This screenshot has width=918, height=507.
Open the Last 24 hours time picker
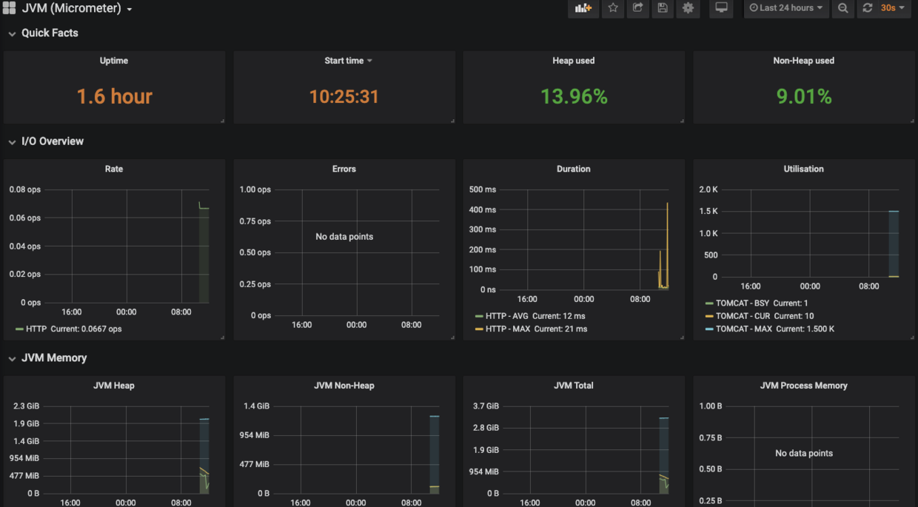[786, 8]
